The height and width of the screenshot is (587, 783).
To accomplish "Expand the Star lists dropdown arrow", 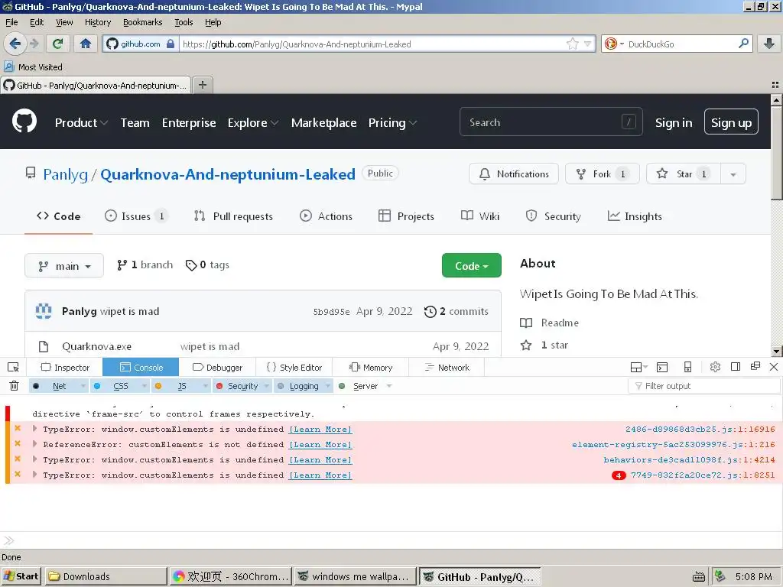I will (x=733, y=174).
